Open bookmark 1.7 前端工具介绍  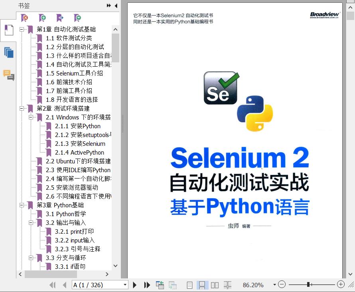coord(69,91)
